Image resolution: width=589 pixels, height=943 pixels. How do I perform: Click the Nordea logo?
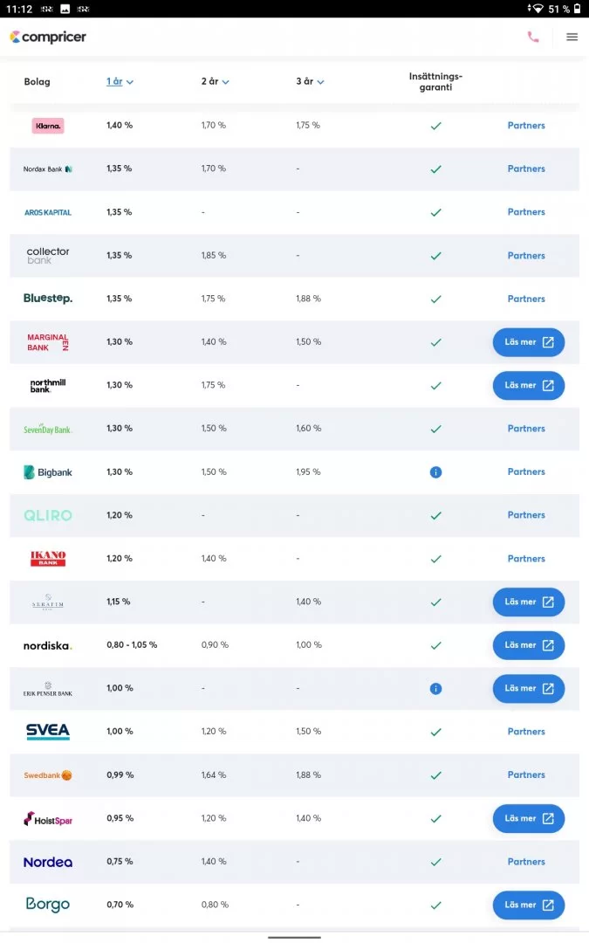click(x=48, y=862)
